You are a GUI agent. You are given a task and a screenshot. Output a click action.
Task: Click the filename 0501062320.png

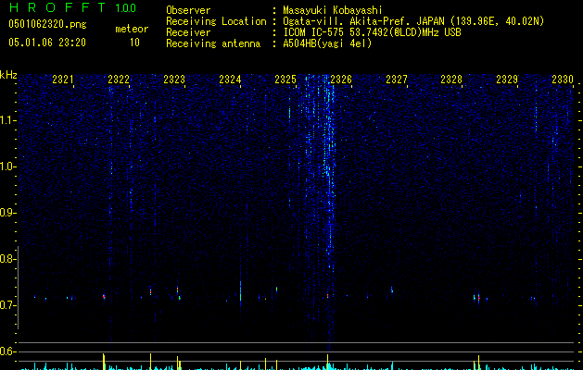point(47,25)
